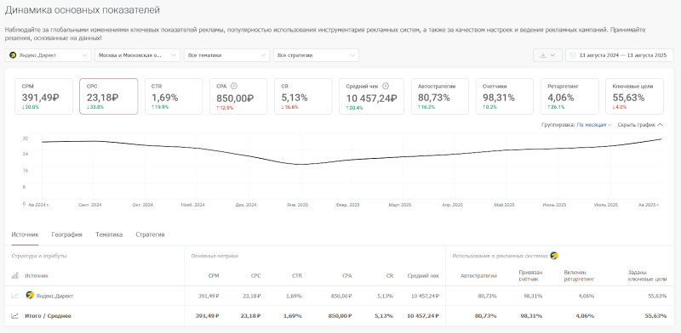This screenshot has width=681, height=333.
Task: Open the date range picker field
Action: (x=620, y=55)
